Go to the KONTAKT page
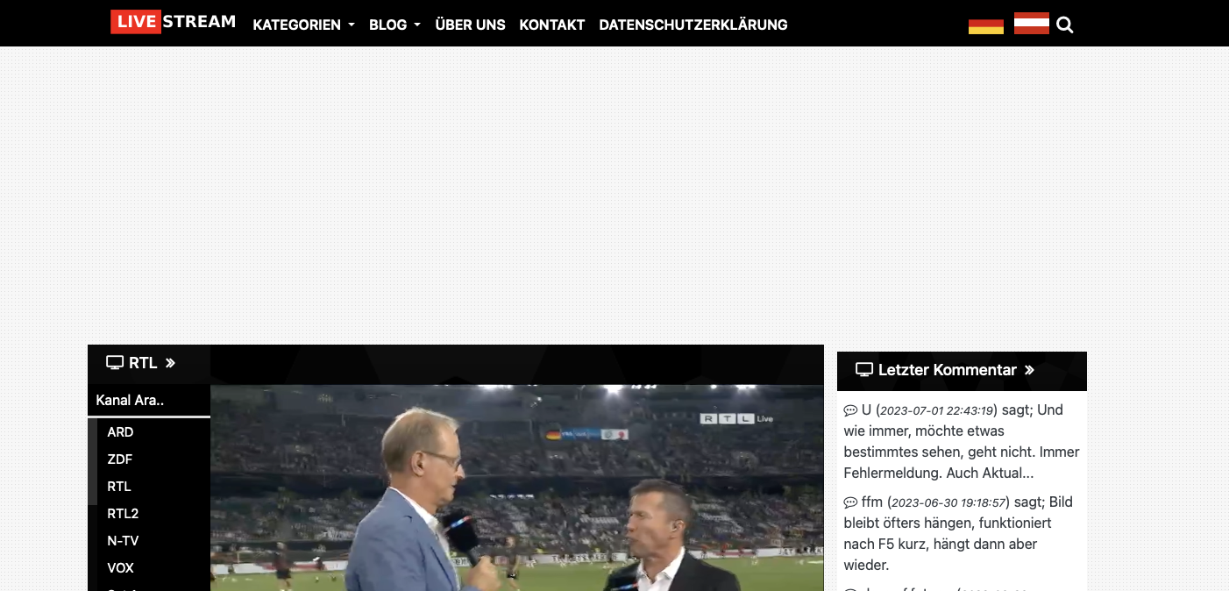 (551, 25)
